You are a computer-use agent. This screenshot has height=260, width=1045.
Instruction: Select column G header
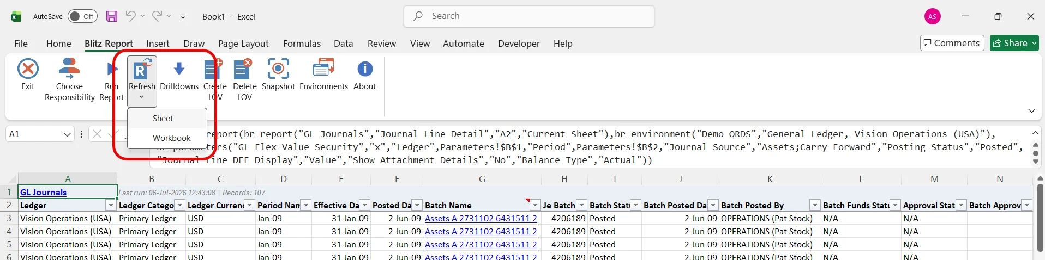[x=482, y=179]
